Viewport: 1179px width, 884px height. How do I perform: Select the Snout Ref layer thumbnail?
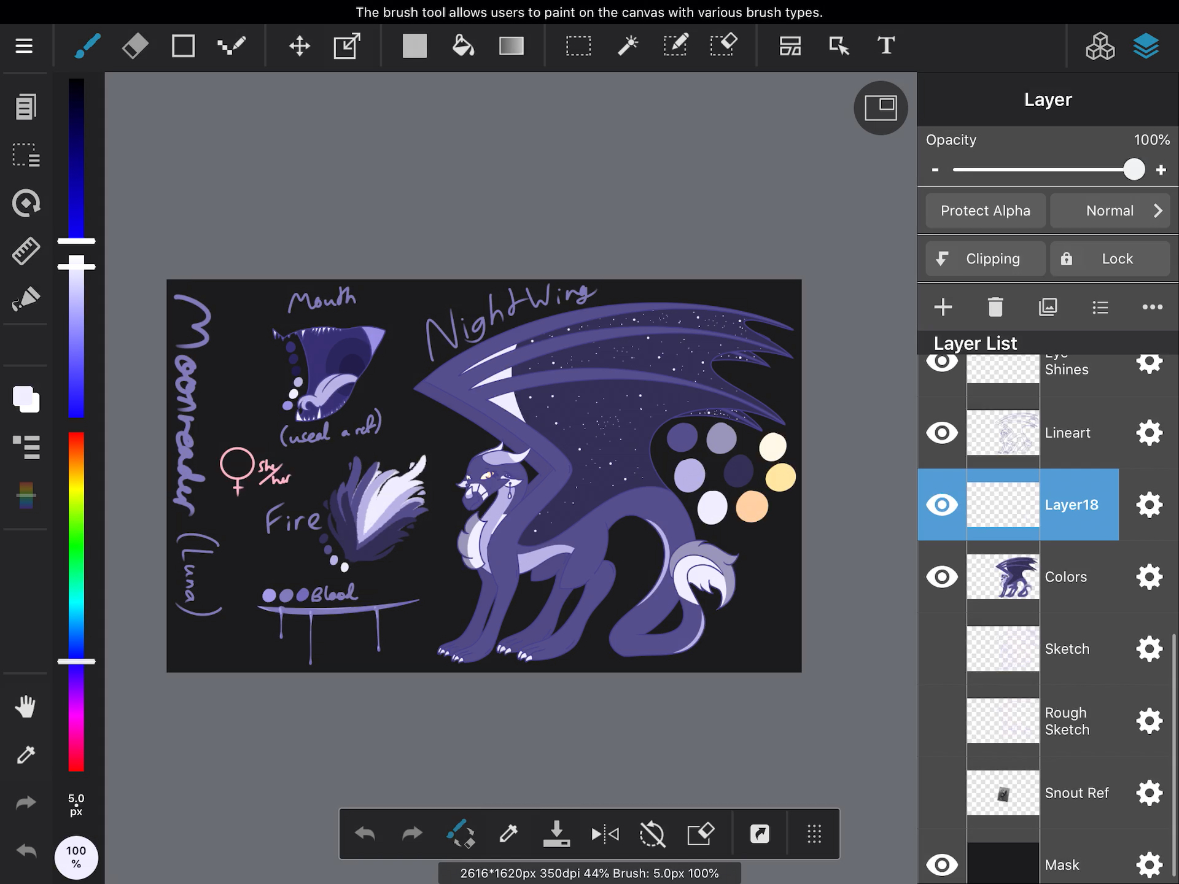pos(1003,793)
